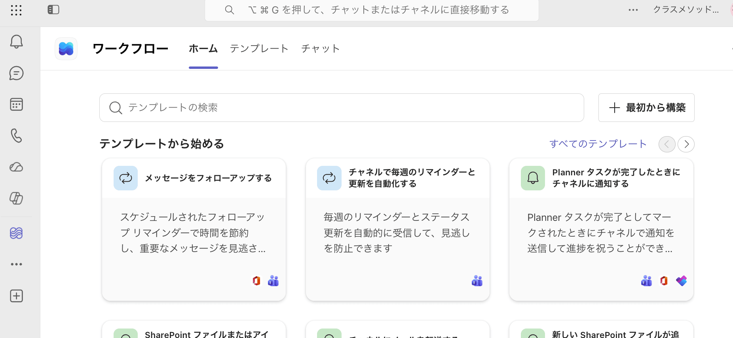Open Calls phone icon in sidebar

click(x=16, y=136)
